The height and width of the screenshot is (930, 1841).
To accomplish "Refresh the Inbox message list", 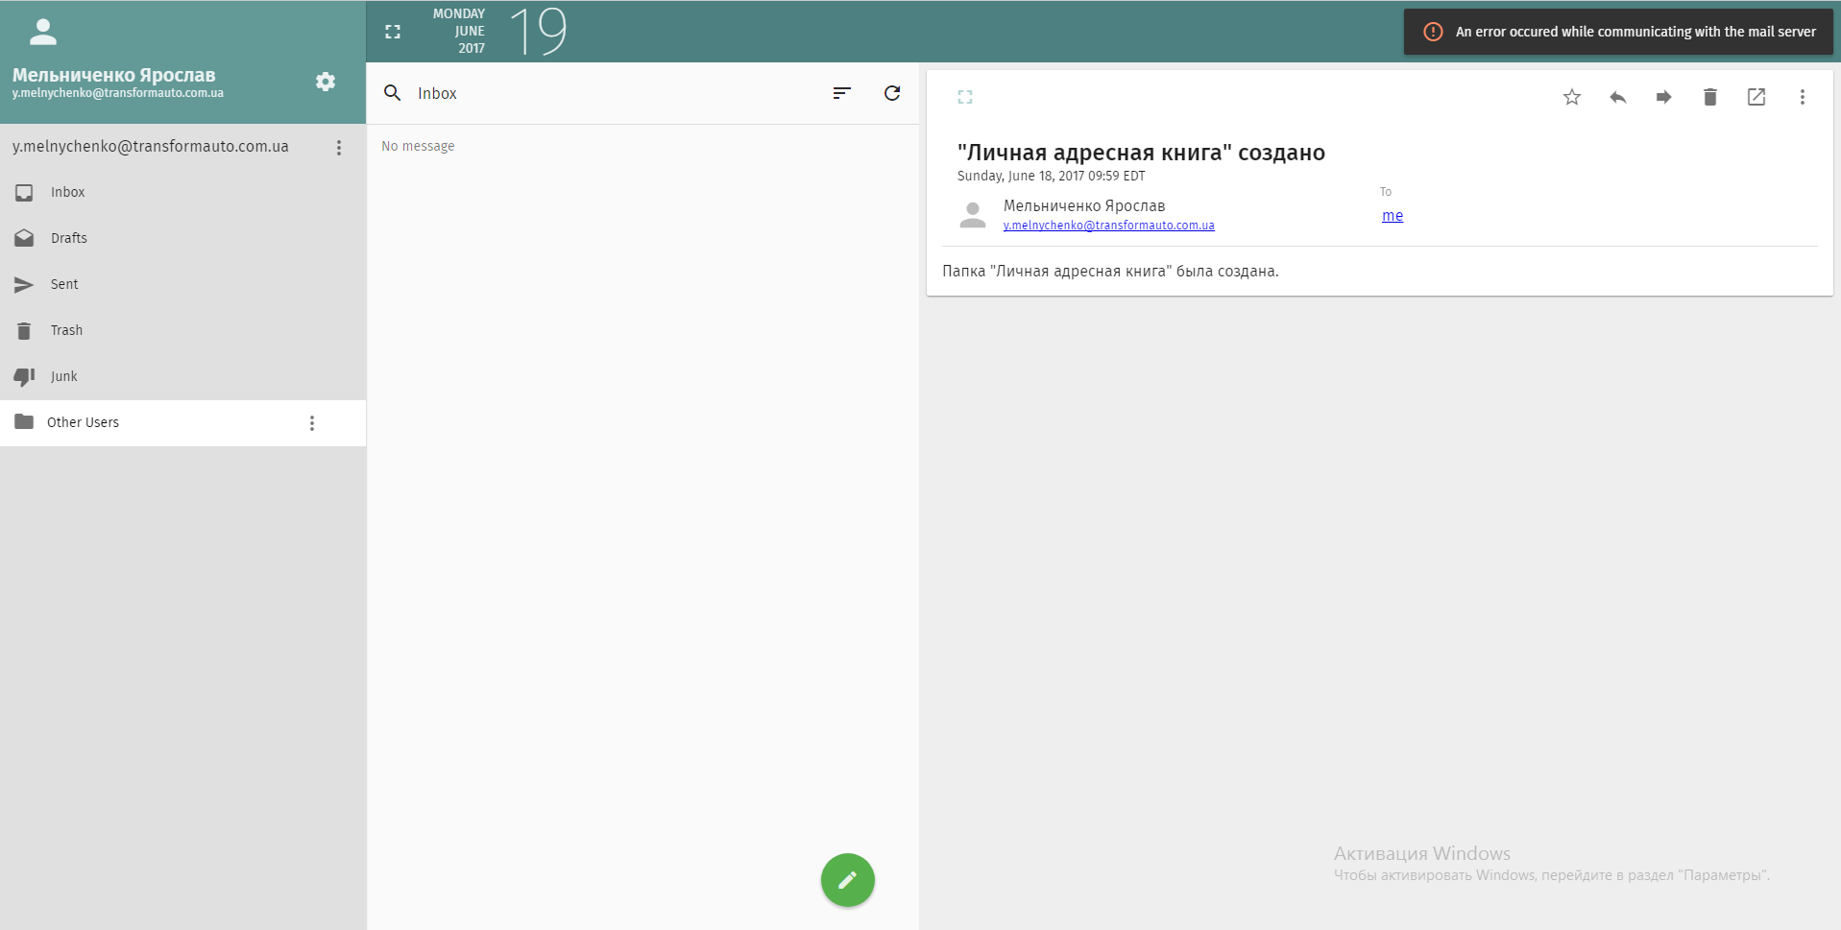I will pyautogui.click(x=892, y=93).
